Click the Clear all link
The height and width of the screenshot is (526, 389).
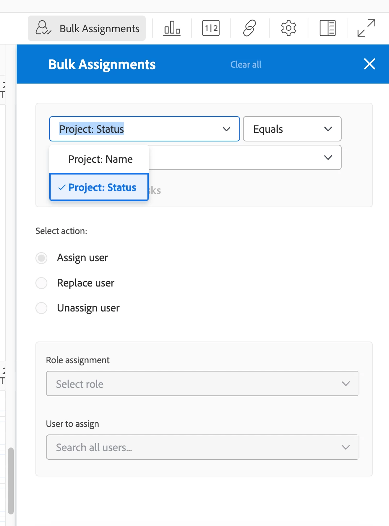[x=246, y=64]
